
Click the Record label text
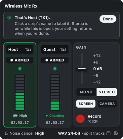(x=95, y=116)
